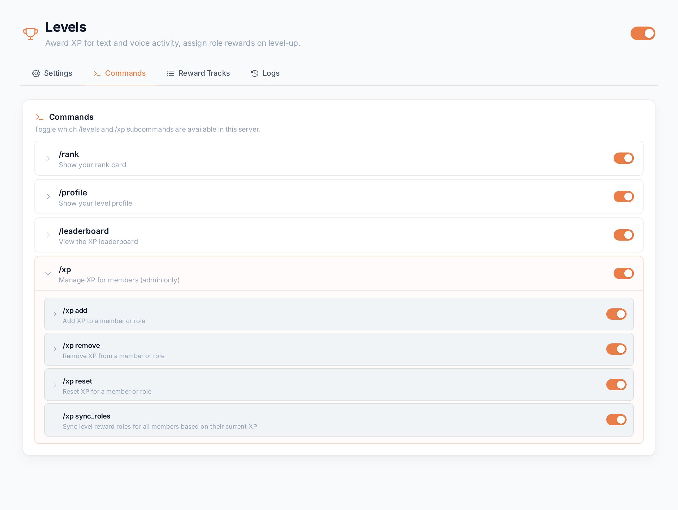Click the /rank command title
The width and height of the screenshot is (678, 510).
[x=69, y=154]
